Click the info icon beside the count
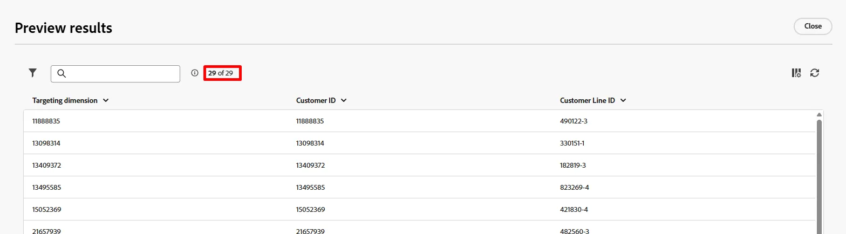Screen dimensions: 846x234 195,73
